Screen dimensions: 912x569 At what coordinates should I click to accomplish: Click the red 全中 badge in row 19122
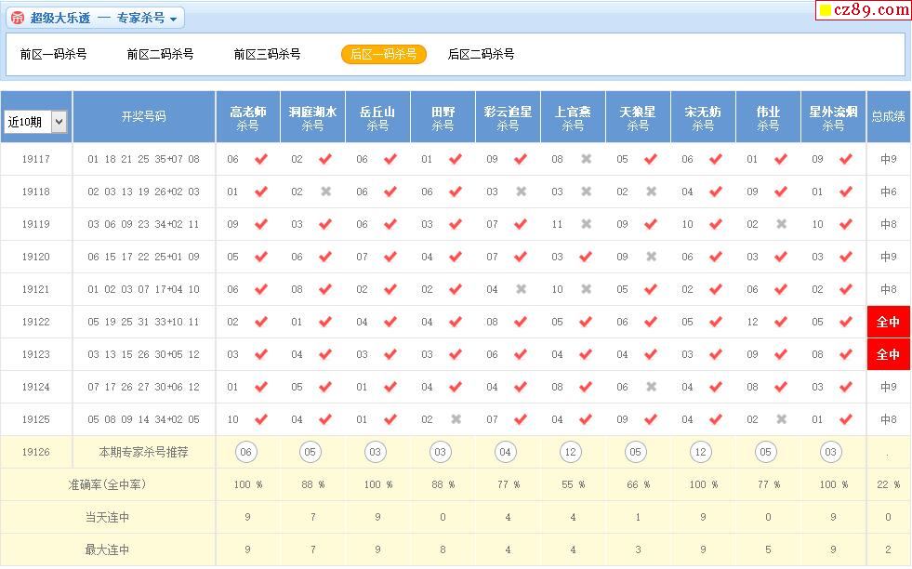click(888, 322)
